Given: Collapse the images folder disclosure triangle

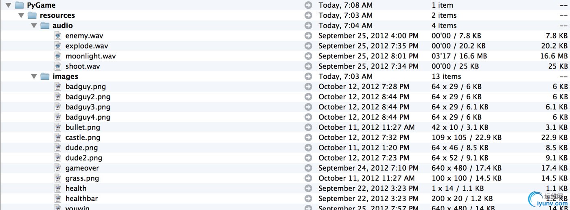Looking at the screenshot, I should click(34, 76).
